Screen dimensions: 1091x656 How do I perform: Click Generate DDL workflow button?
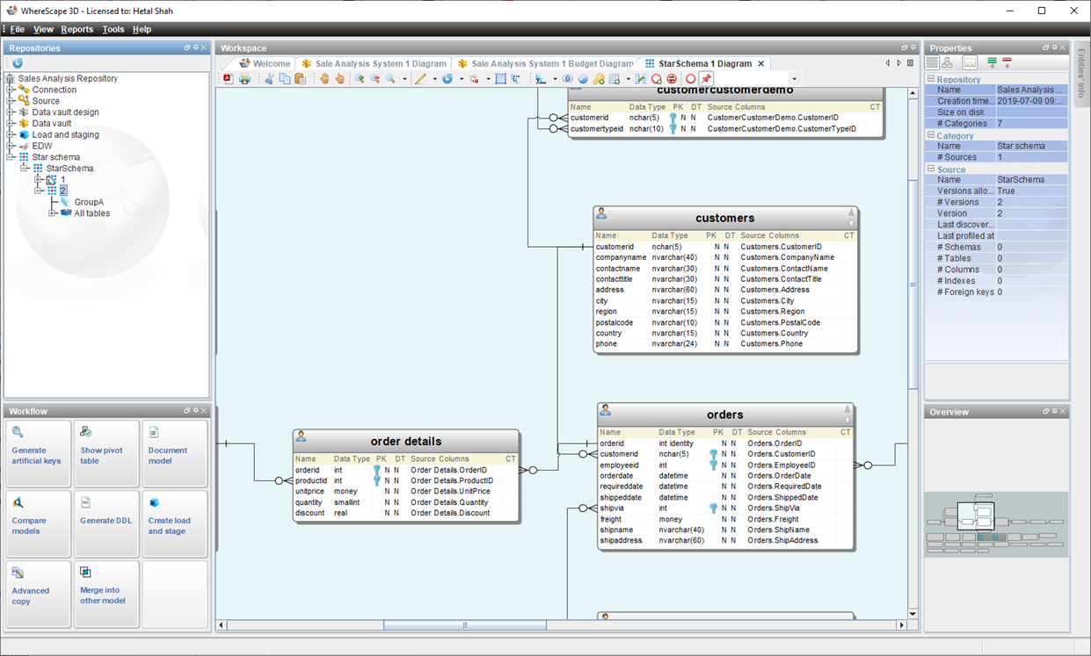(105, 524)
